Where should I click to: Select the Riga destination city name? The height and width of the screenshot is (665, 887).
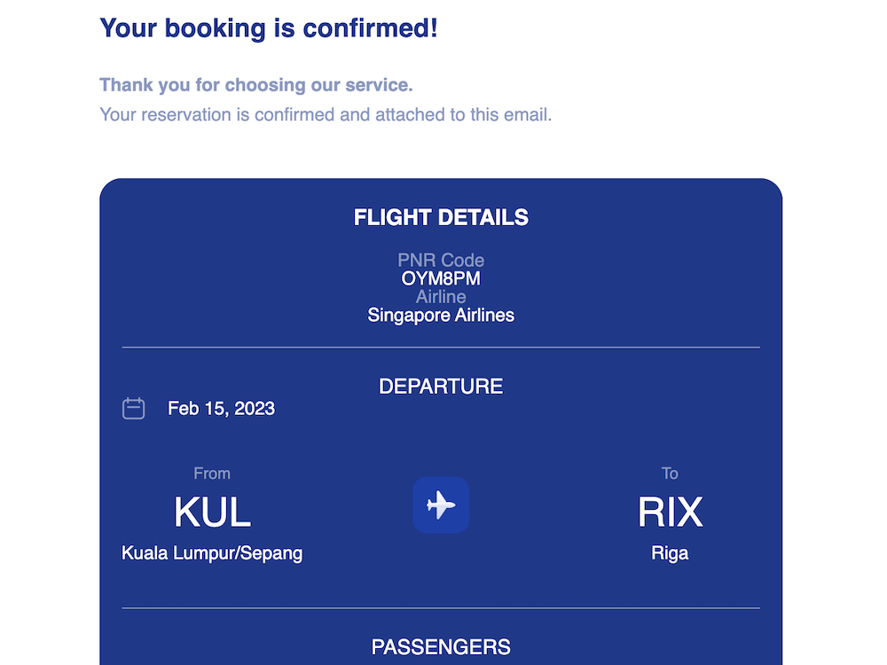coord(670,553)
